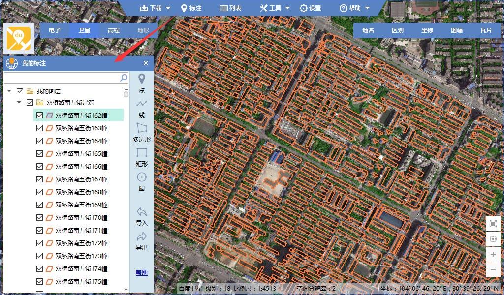Switch to the 高程 map tab

click(114, 30)
